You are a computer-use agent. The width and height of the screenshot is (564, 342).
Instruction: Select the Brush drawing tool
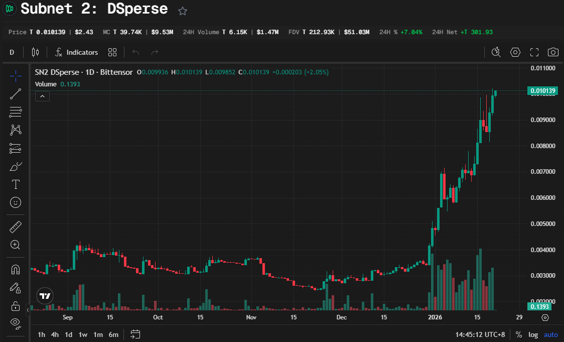coord(16,166)
